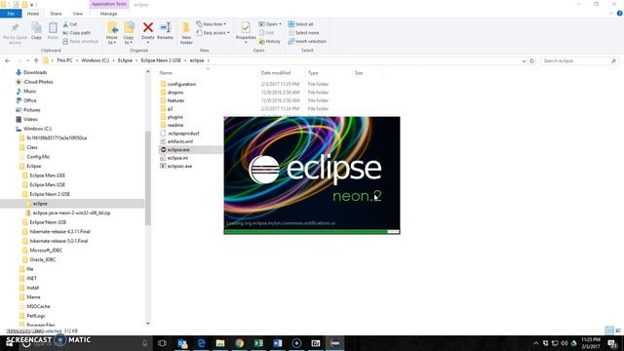
Task: Select the Application Tools contextual tab
Action: tap(108, 4)
